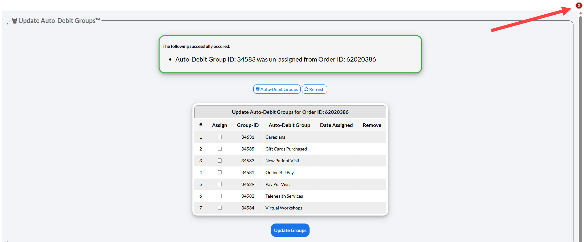Click the Virtual Workshops group name
The image size is (584, 242).
tap(284, 208)
